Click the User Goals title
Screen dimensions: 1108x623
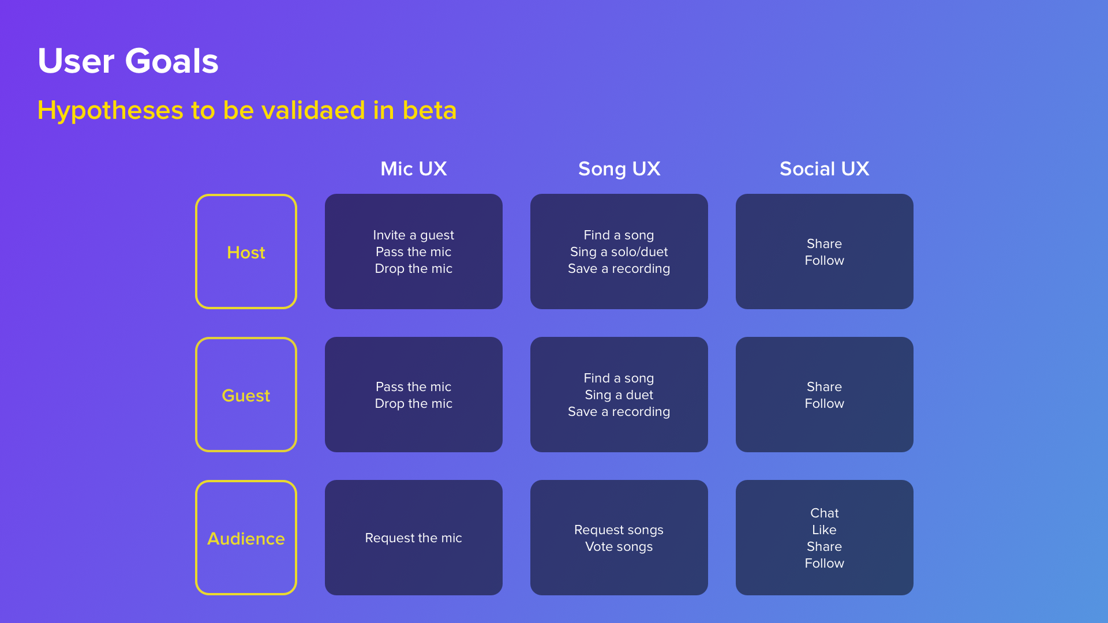click(128, 61)
